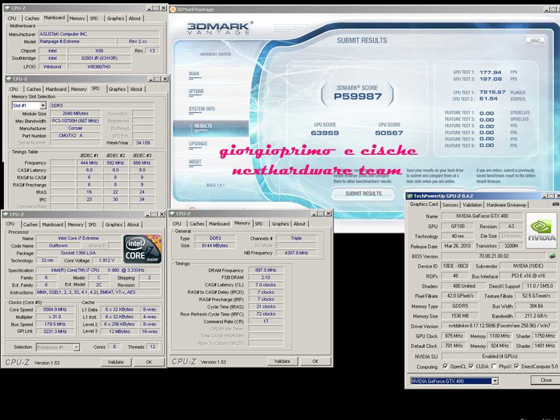
Task: Click the Socket 1366 LGA package field
Action: coord(79,253)
